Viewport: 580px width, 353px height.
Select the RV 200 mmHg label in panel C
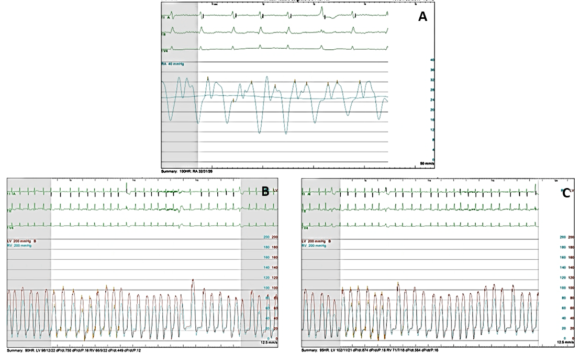point(313,245)
